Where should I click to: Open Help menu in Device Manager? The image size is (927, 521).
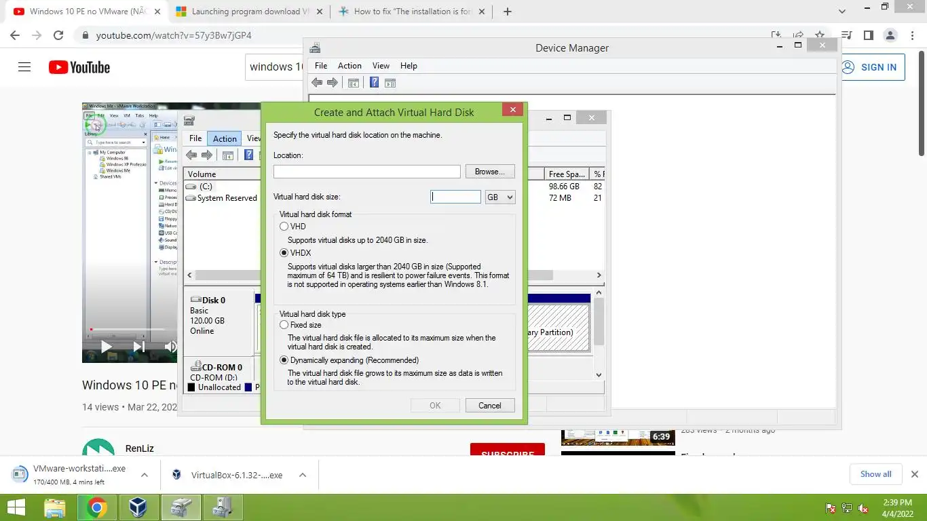(x=409, y=66)
